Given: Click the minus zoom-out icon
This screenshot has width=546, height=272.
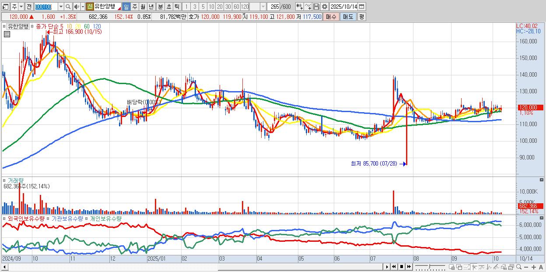Looking at the screenshot, I should point(526,267).
